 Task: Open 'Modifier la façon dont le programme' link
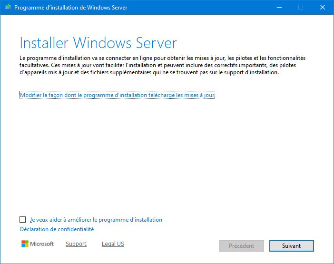point(117,95)
